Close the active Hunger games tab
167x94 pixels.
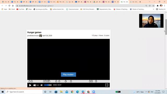click(127, 2)
